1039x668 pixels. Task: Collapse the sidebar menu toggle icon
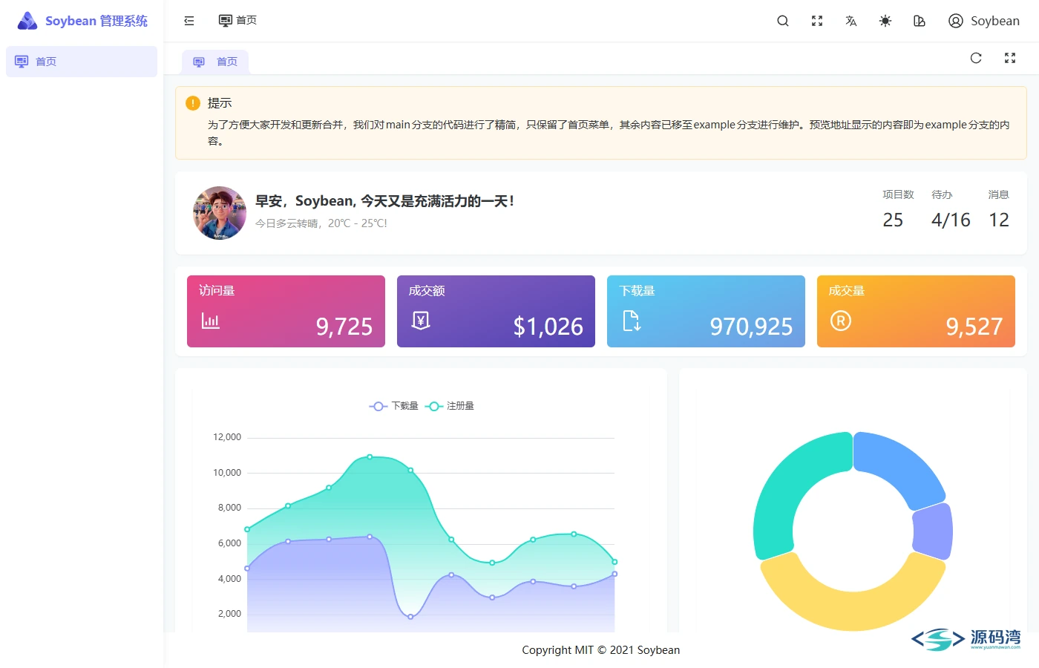click(x=189, y=21)
